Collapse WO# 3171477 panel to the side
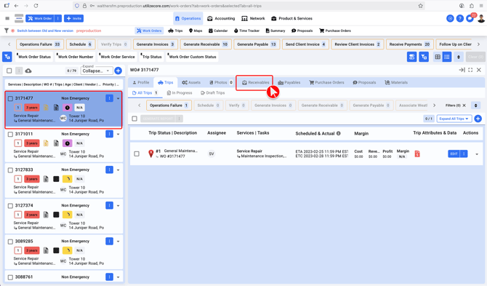Screen dimensions: 487x286 pos(462,70)
